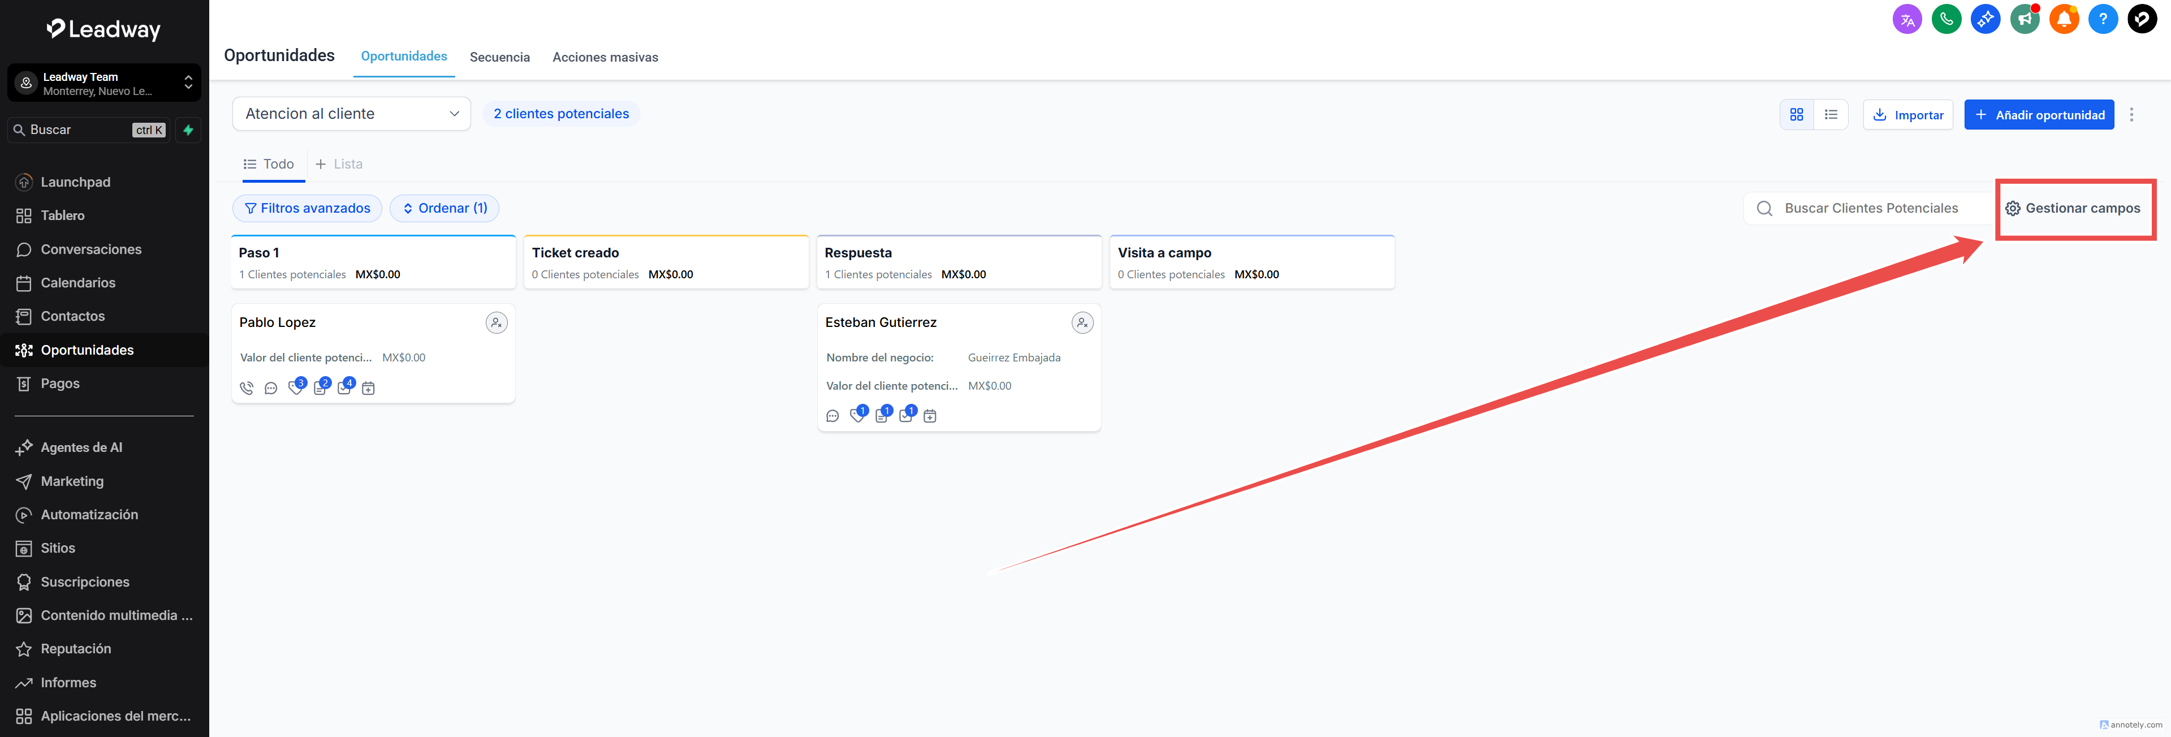This screenshot has height=737, width=2171.
Task: Switch to board grid view
Action: tap(1796, 115)
